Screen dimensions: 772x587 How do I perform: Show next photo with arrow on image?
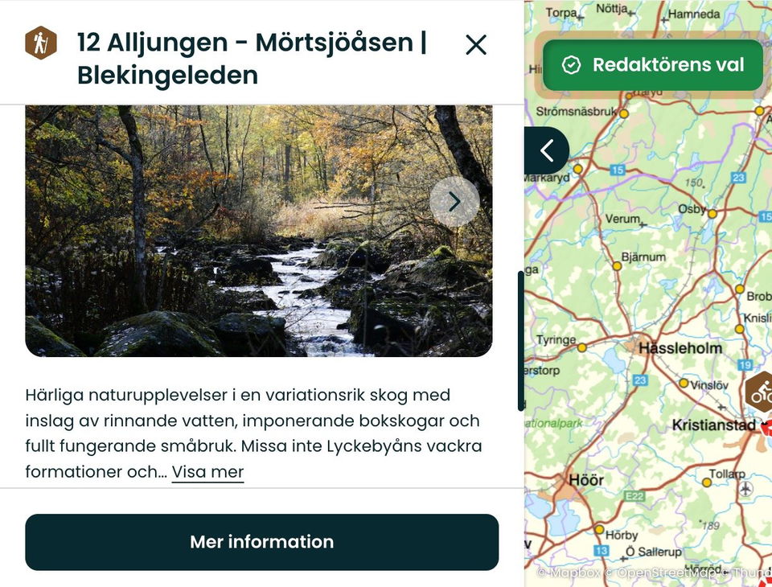pyautogui.click(x=454, y=201)
